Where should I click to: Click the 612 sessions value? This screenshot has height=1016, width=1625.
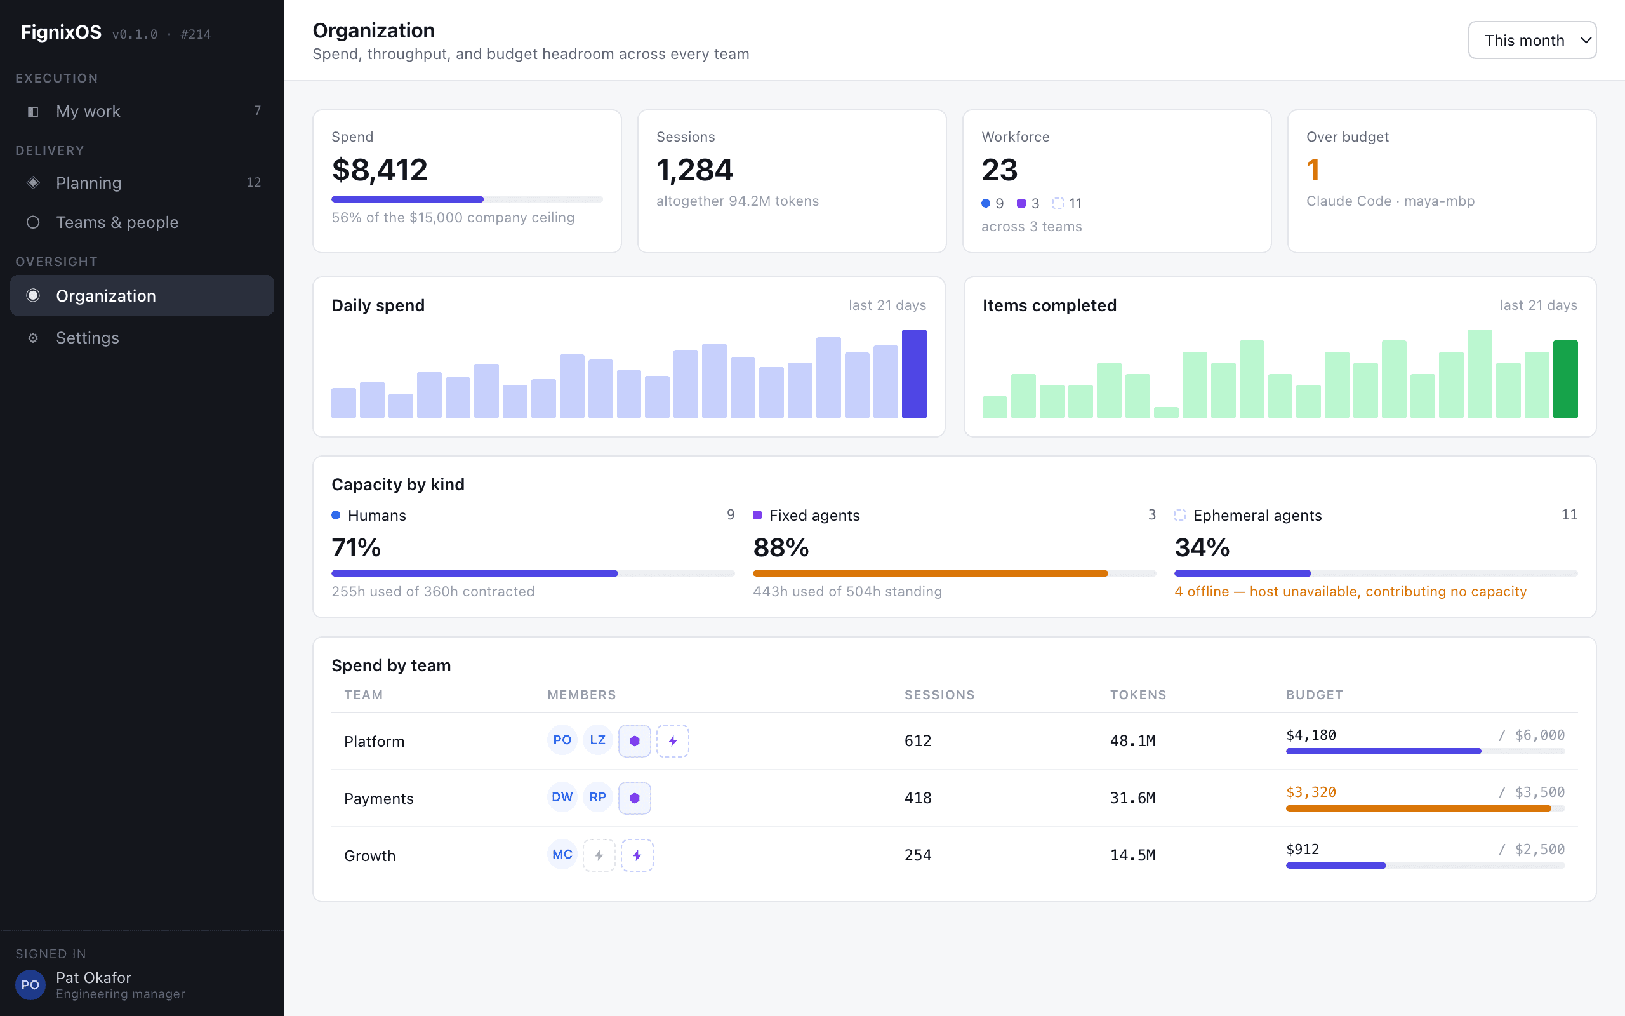[x=918, y=741]
